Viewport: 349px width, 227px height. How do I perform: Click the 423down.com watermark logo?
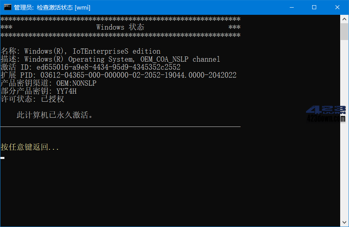click(x=326, y=114)
